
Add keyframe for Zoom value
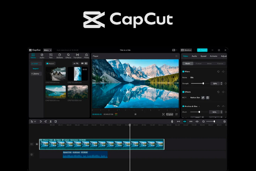coord(226,112)
